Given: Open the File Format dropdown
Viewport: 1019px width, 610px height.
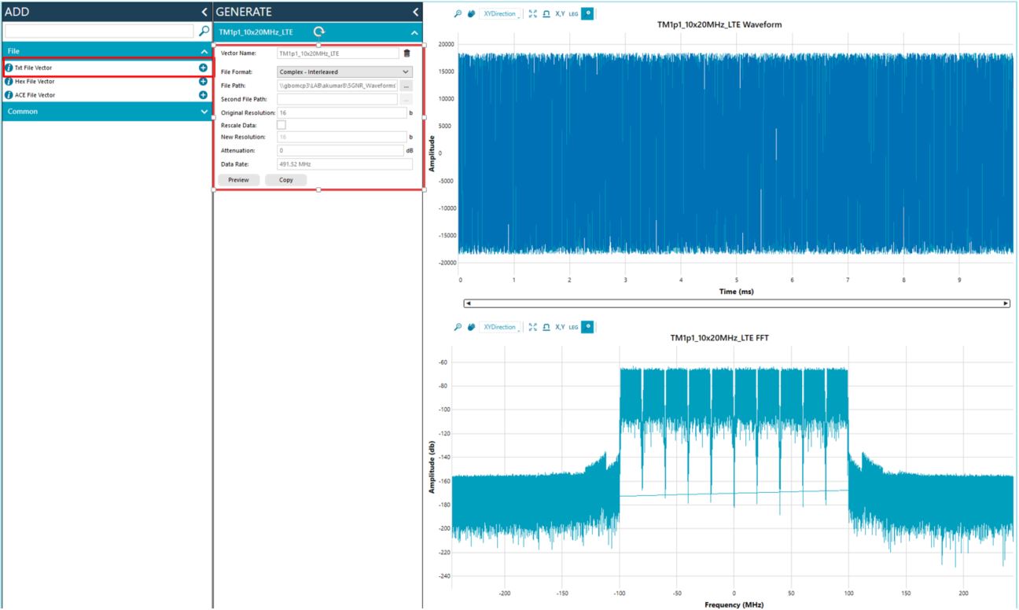Looking at the screenshot, I should click(344, 72).
